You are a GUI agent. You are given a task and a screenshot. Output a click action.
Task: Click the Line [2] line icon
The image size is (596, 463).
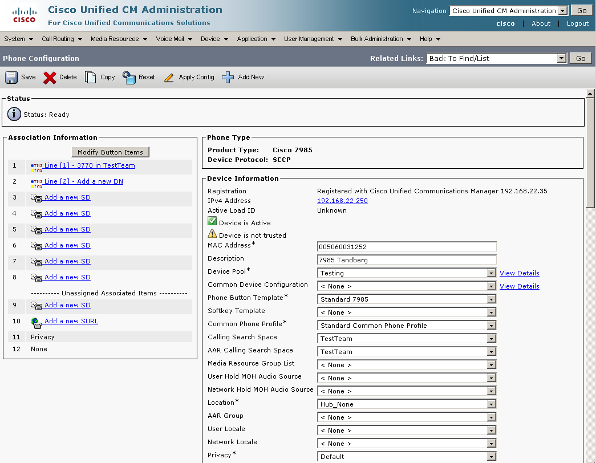[37, 183]
